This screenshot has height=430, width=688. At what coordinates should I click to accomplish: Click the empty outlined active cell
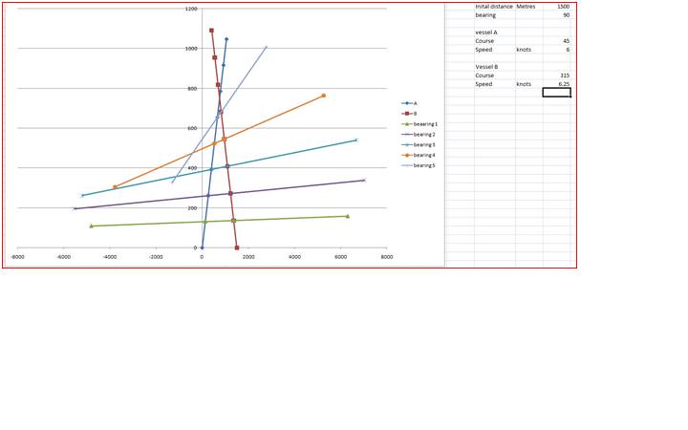click(x=556, y=93)
